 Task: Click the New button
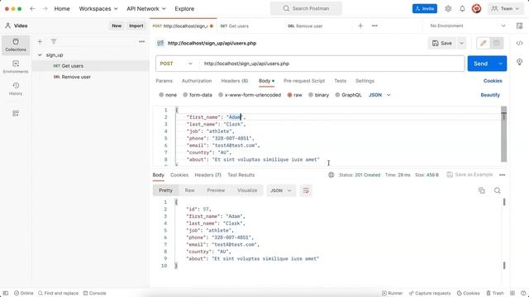(117, 26)
